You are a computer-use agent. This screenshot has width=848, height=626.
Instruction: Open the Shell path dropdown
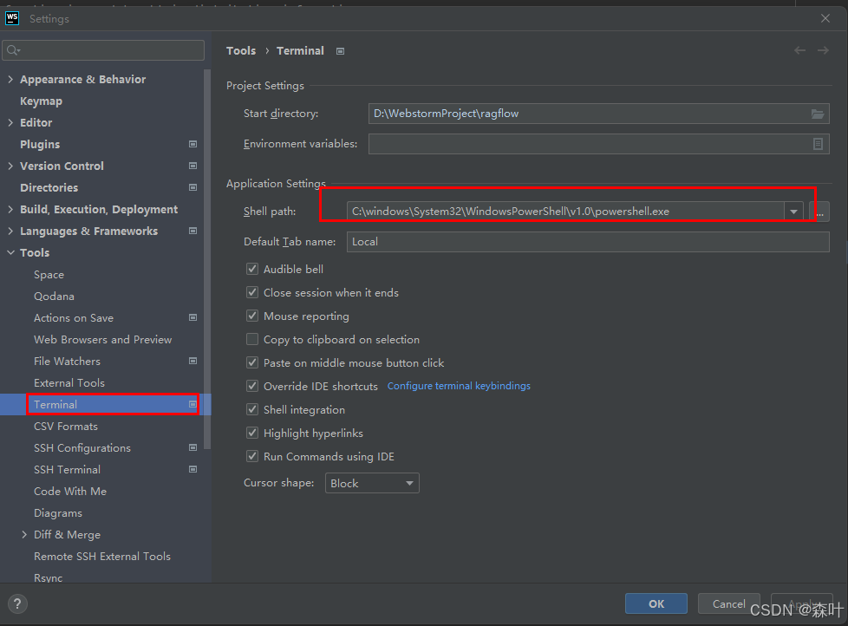[793, 211]
